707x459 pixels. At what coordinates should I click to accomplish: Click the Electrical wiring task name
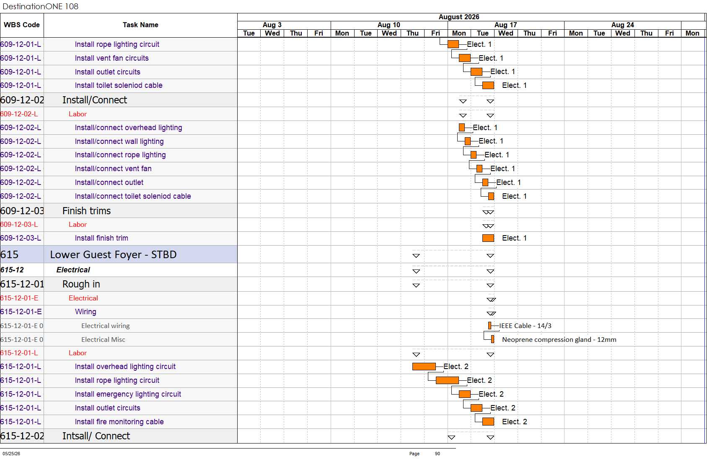coord(106,326)
